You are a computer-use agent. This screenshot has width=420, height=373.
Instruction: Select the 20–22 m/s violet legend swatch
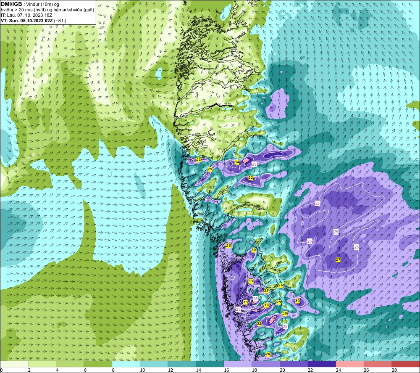294,364
